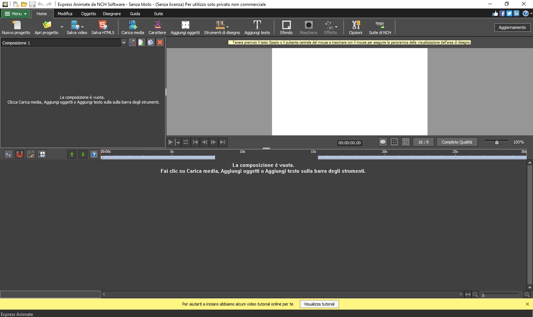
Task: Click the thumbs-up like icon
Action: 495,13
